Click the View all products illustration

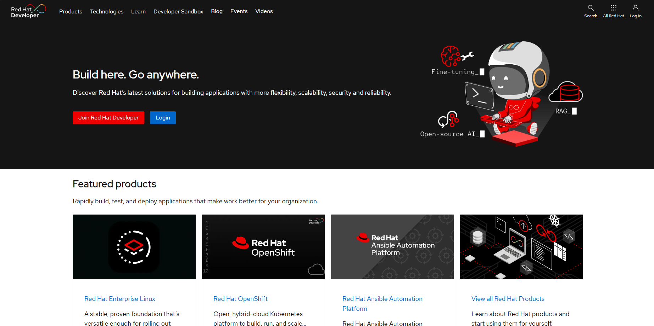point(521,247)
